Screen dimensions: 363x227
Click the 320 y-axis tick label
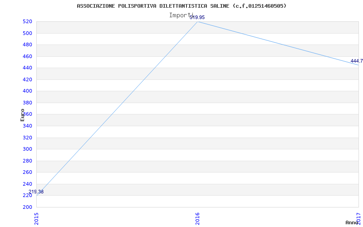27,138
